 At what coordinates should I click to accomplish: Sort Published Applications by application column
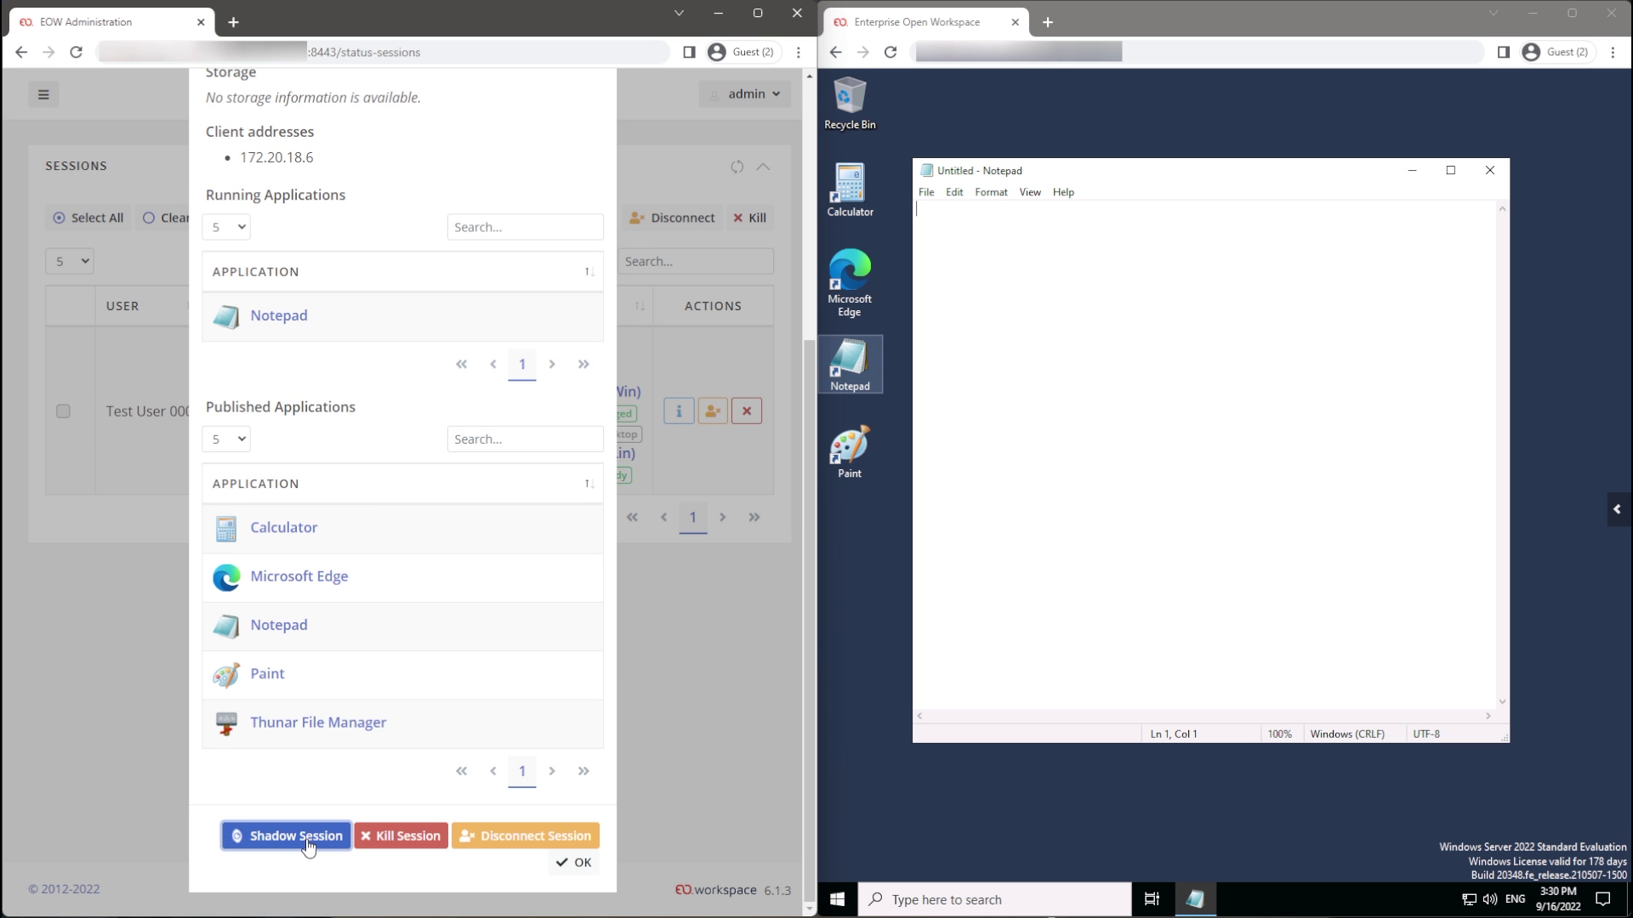402,484
